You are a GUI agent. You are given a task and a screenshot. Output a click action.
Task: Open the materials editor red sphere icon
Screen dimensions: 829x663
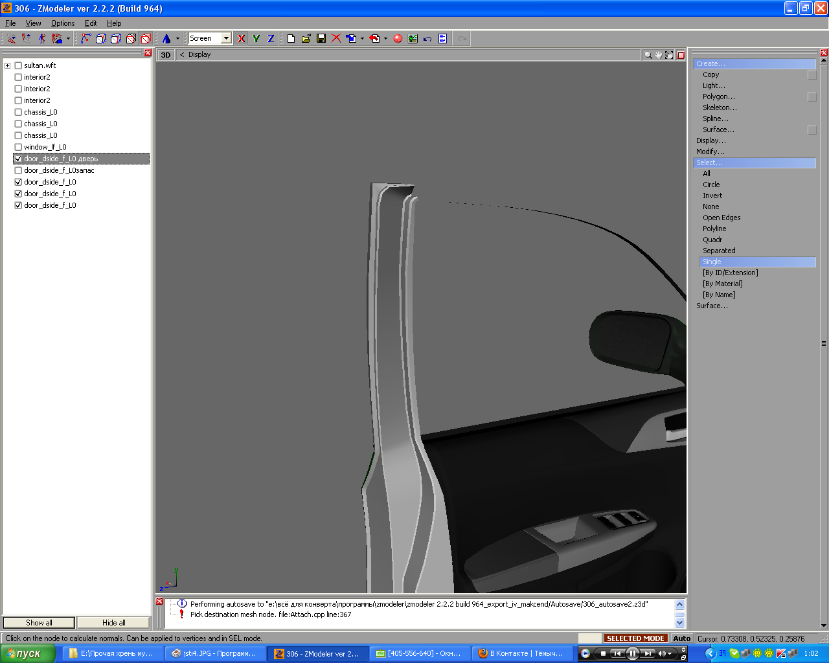coord(398,39)
